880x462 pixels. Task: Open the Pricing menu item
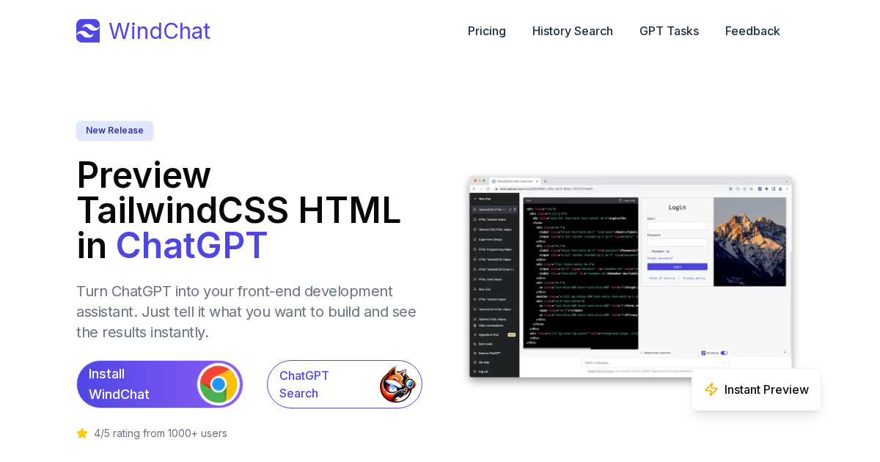click(x=487, y=31)
